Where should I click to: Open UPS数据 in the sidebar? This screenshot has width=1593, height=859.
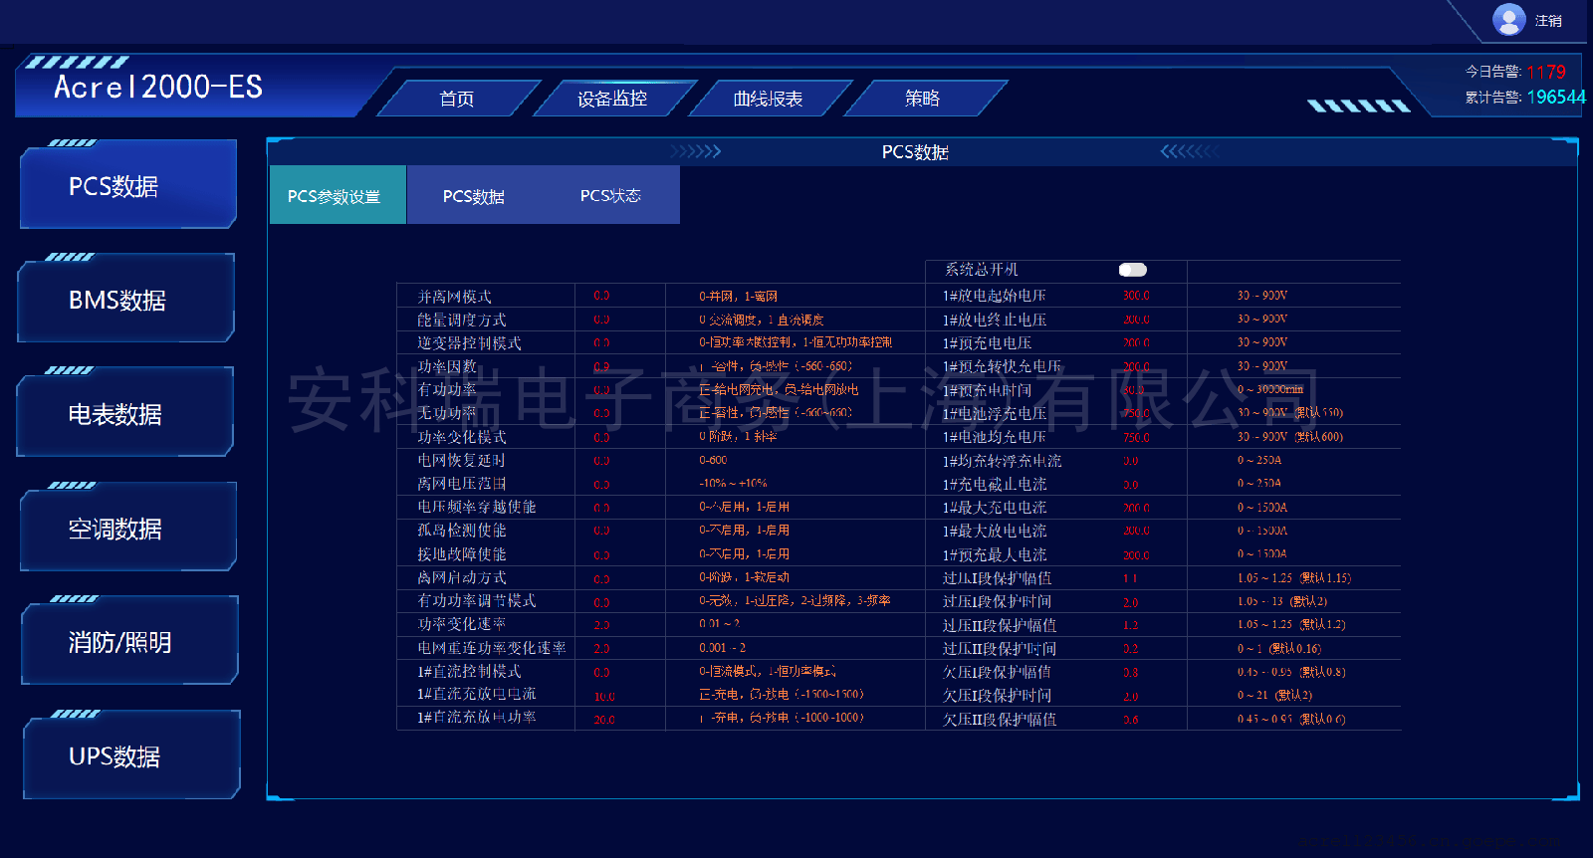point(132,756)
